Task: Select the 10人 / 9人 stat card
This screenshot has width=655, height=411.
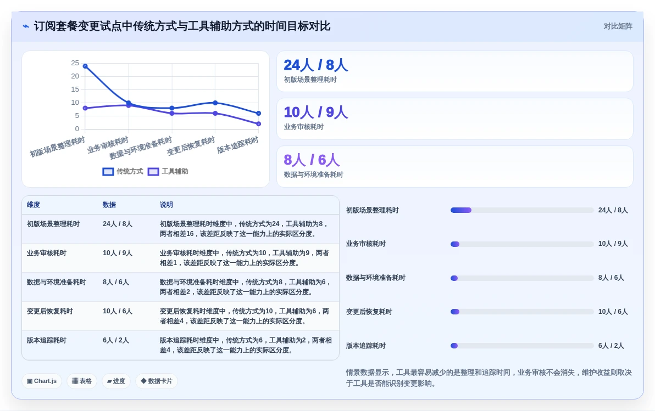Action: (455, 119)
